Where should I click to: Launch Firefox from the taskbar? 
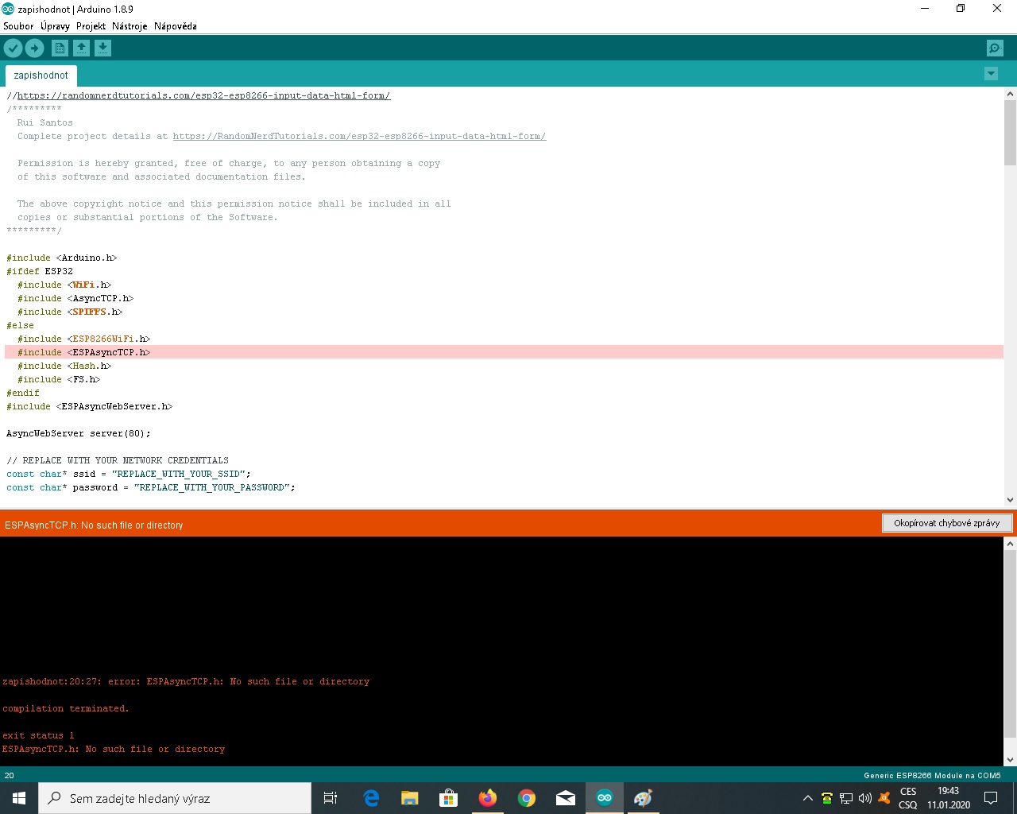(488, 798)
